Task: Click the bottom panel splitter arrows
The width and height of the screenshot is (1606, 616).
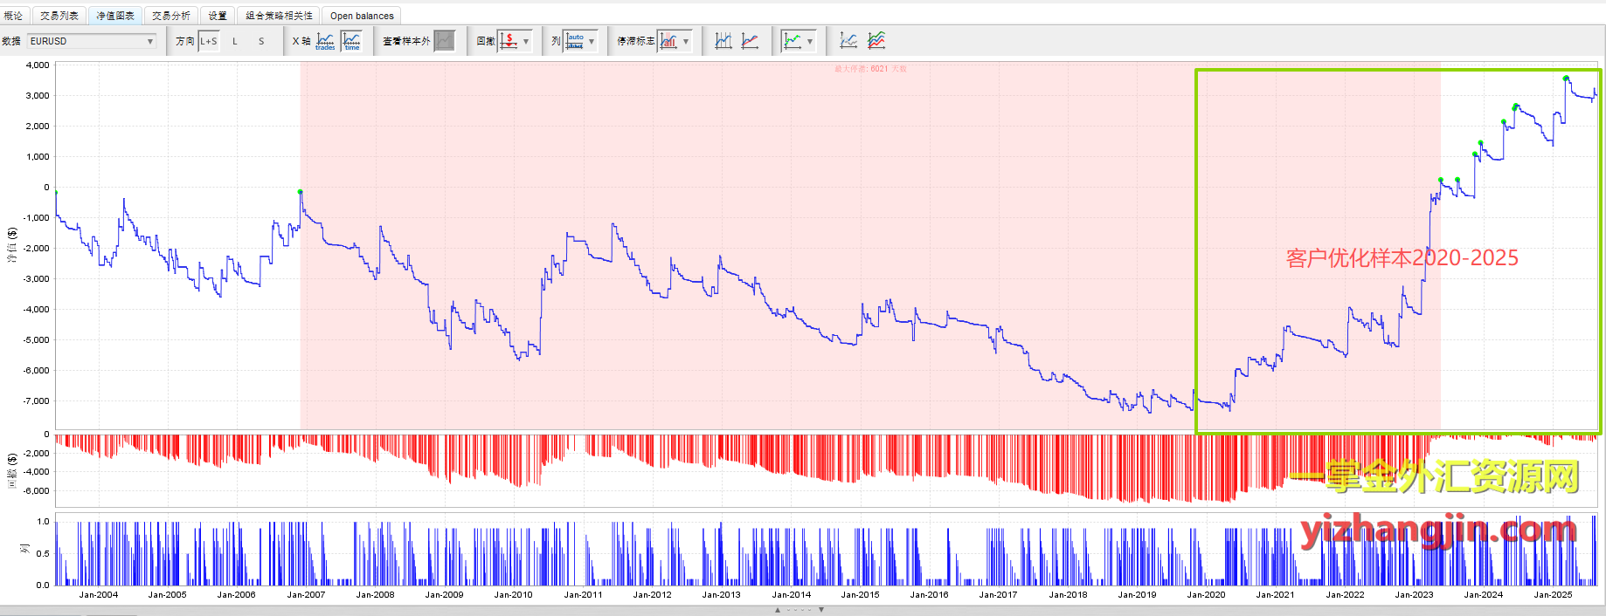Action: [800, 610]
